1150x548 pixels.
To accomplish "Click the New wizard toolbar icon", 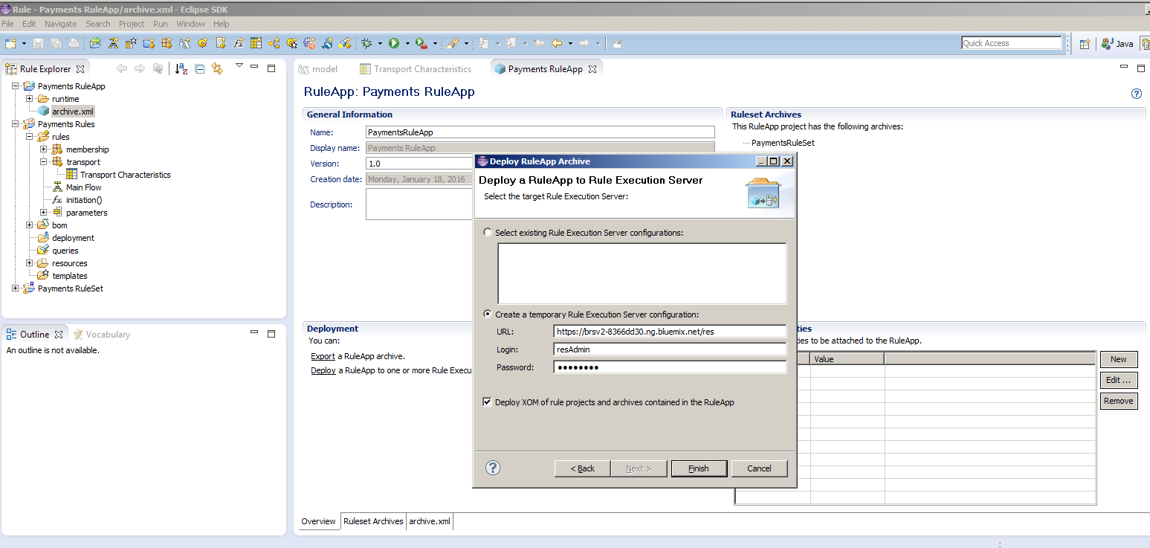I will [x=10, y=43].
